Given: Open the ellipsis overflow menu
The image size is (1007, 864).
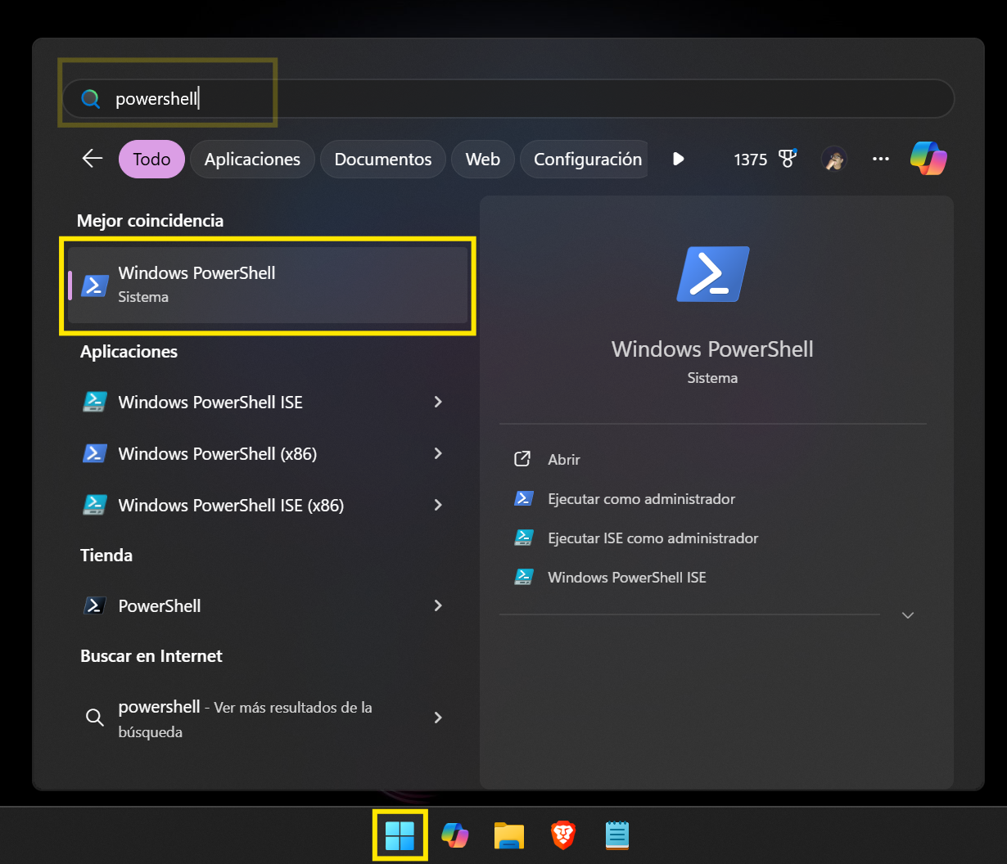Looking at the screenshot, I should click(x=880, y=159).
